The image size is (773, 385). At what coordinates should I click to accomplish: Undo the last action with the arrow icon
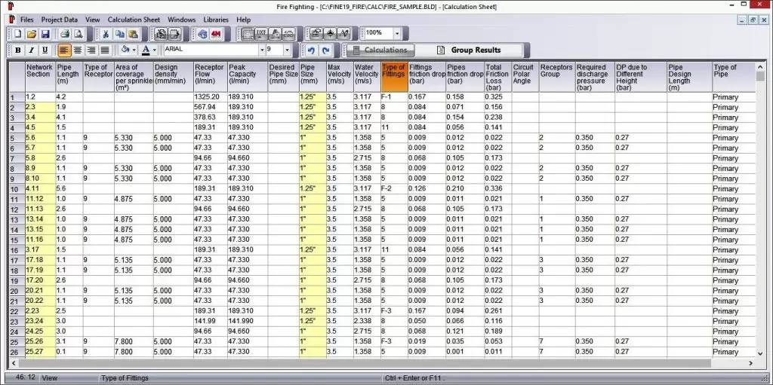(x=311, y=50)
